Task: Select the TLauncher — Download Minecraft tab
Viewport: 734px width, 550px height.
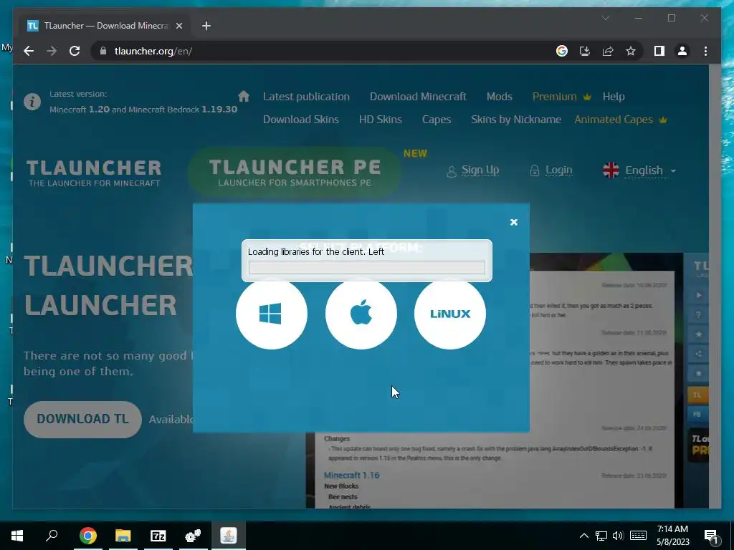Action: [105, 26]
